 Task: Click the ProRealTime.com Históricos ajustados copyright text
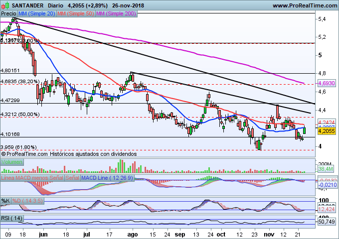[69, 154]
